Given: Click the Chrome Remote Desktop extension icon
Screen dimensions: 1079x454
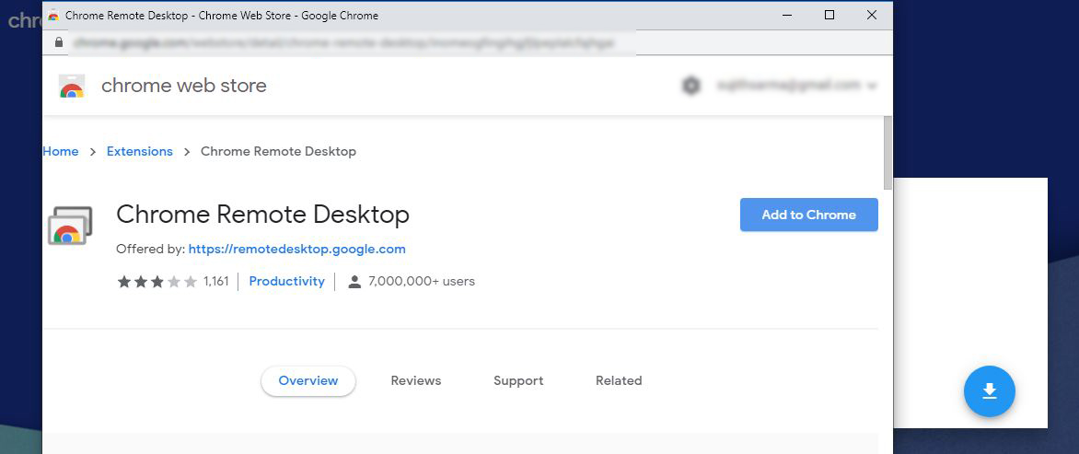Looking at the screenshot, I should 70,226.
